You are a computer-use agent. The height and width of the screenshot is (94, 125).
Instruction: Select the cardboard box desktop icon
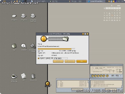14,46
